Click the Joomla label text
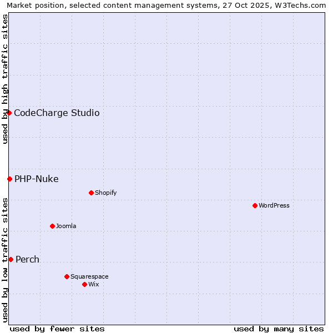Image resolution: width=333 pixels, height=333 pixels. (66, 226)
